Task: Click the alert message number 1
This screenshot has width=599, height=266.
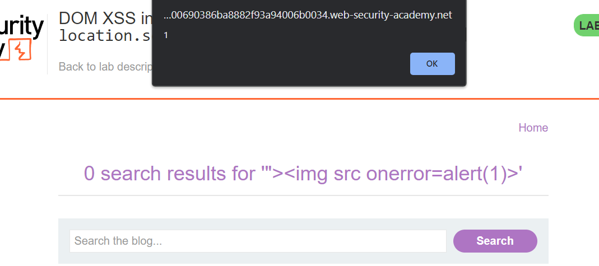Action: pyautogui.click(x=166, y=35)
